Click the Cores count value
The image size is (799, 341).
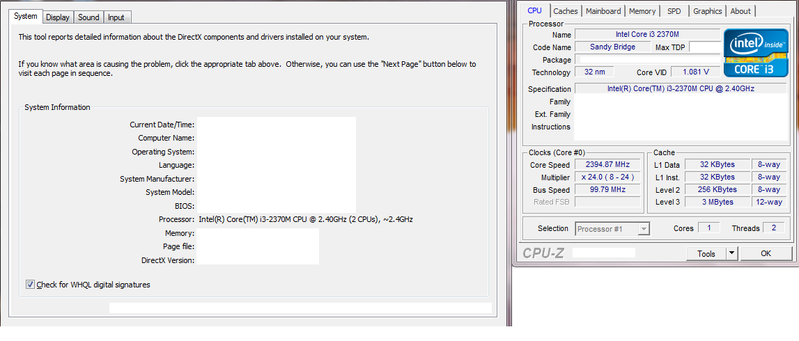709,228
